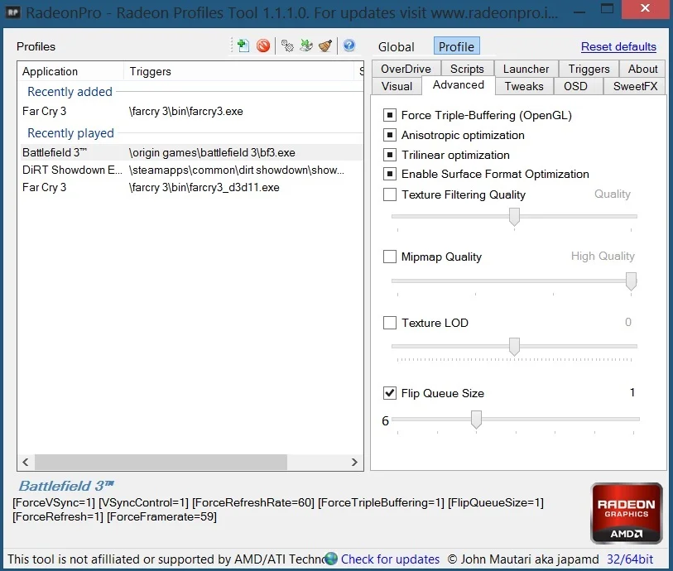Uncheck the Flip Queue Size checkbox

pos(389,393)
